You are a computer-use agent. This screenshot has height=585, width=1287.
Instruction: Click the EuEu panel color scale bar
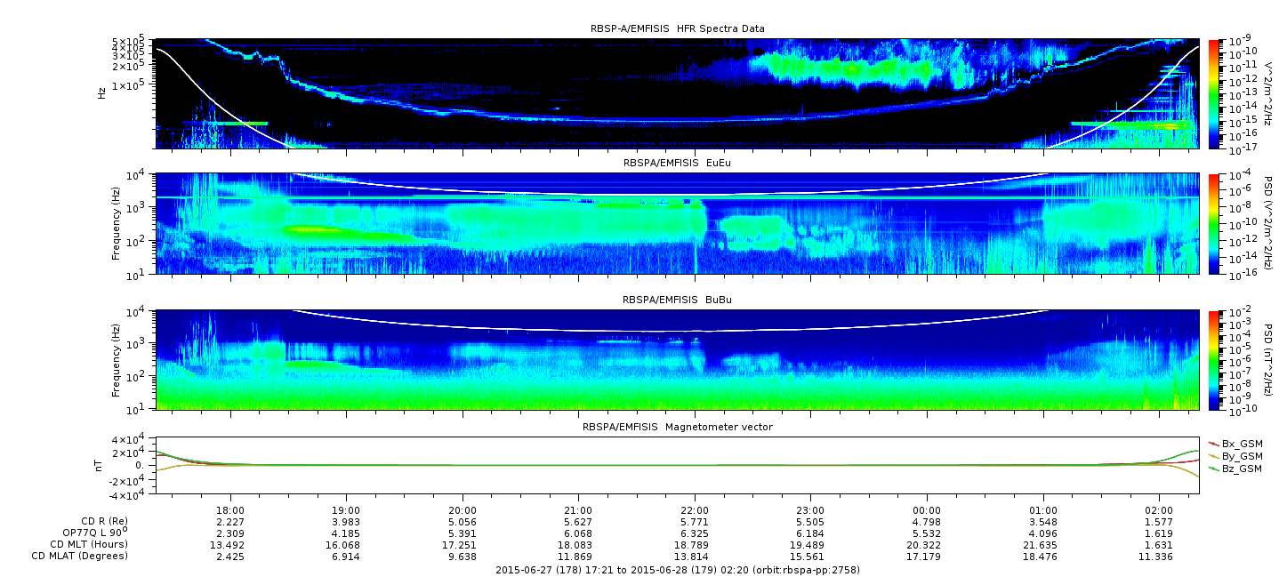coord(1213,224)
